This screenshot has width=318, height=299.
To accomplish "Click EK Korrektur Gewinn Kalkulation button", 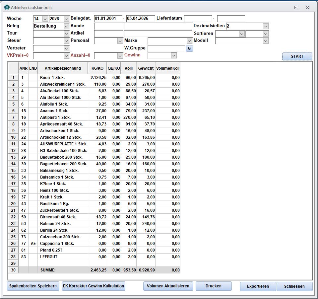I will [94, 286].
